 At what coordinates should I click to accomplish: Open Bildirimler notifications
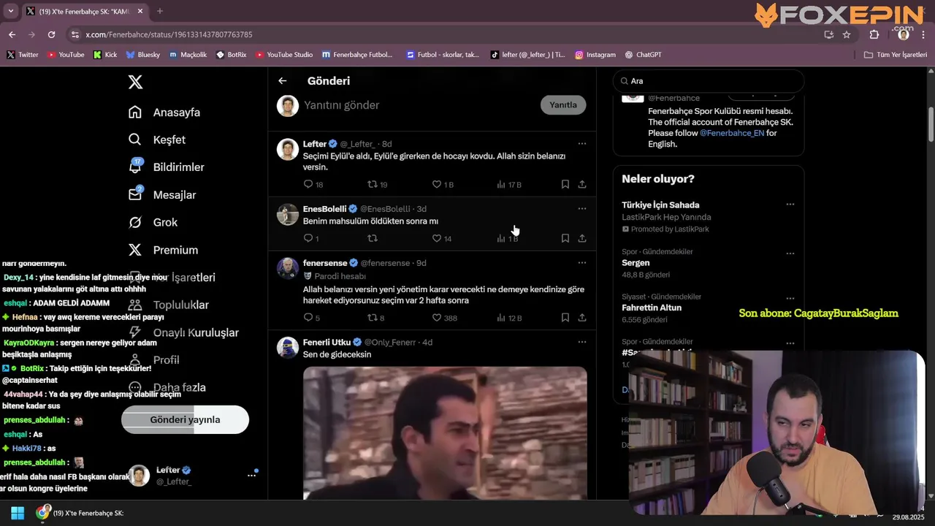(x=167, y=167)
